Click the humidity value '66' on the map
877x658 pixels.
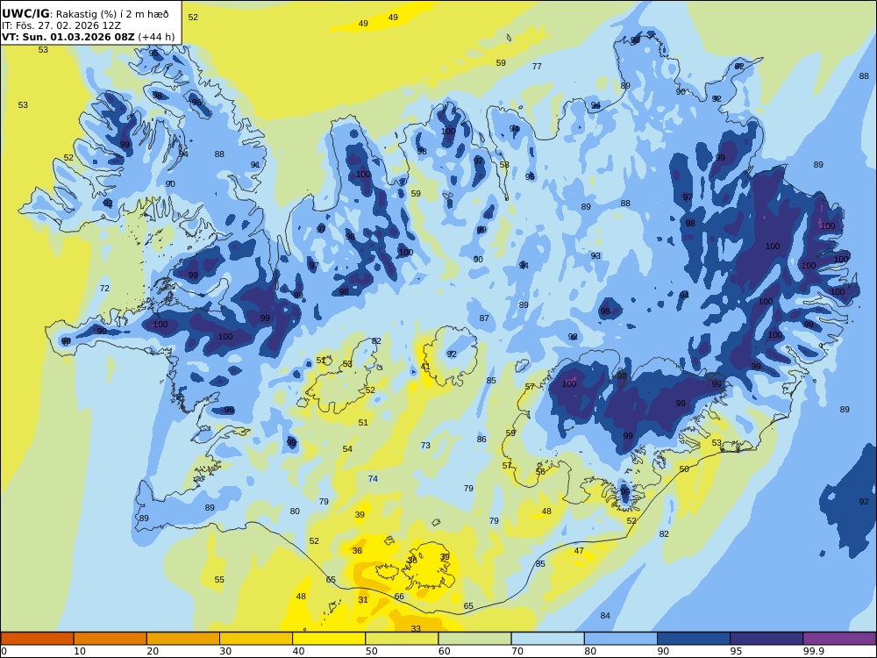(399, 596)
